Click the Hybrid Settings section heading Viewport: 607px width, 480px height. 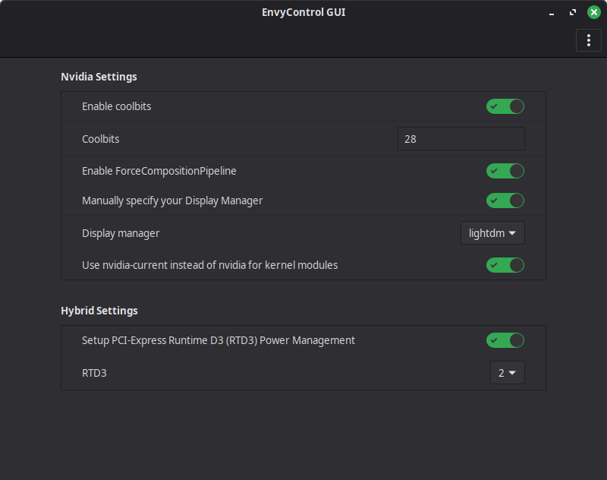pyautogui.click(x=99, y=311)
